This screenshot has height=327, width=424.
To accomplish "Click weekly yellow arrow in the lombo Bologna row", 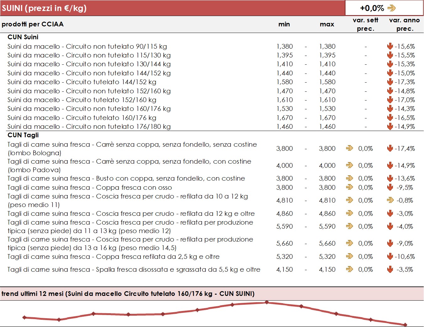I will coord(349,148).
